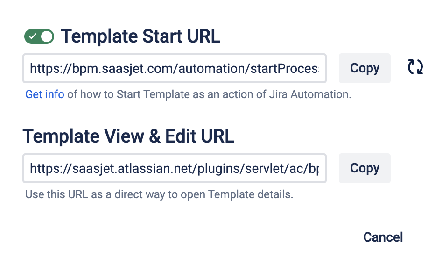
Task: Focus the saasjet.atlassian.net URL field
Action: [175, 168]
